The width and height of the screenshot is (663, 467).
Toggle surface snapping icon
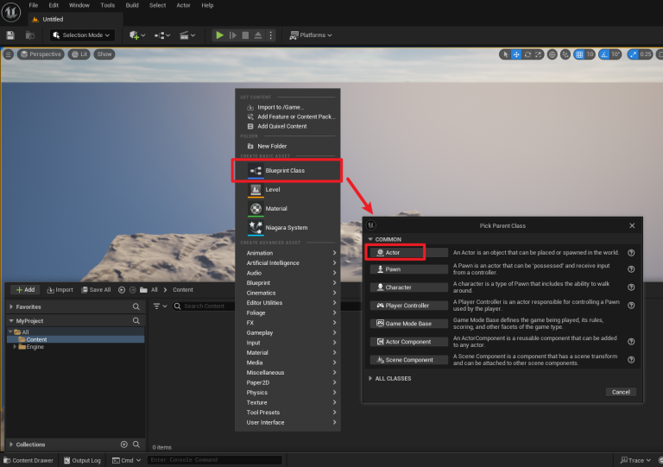coord(565,54)
